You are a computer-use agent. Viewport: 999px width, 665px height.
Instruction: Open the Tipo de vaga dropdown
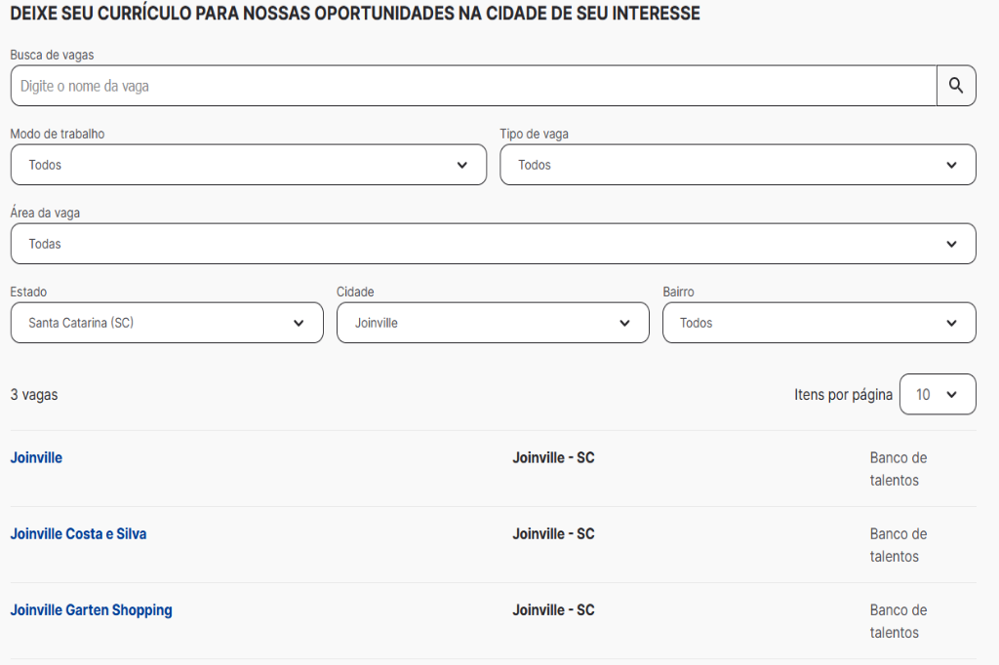[738, 165]
